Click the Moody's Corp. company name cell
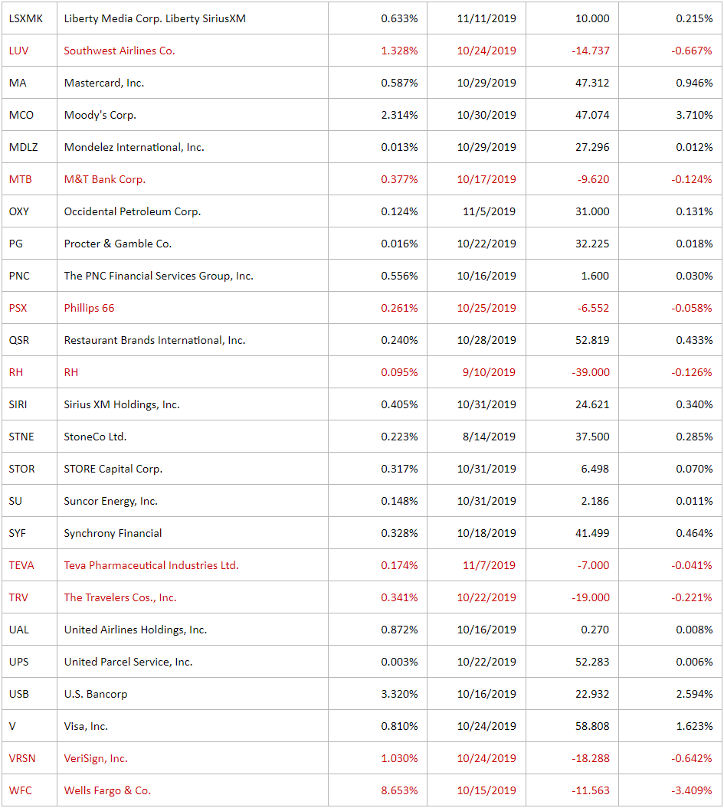This screenshot has height=808, width=724. point(100,115)
